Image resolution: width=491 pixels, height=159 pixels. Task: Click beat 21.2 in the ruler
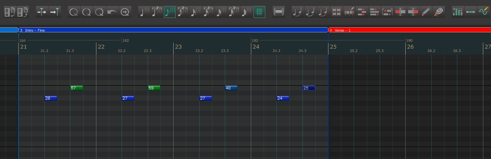coord(44,51)
